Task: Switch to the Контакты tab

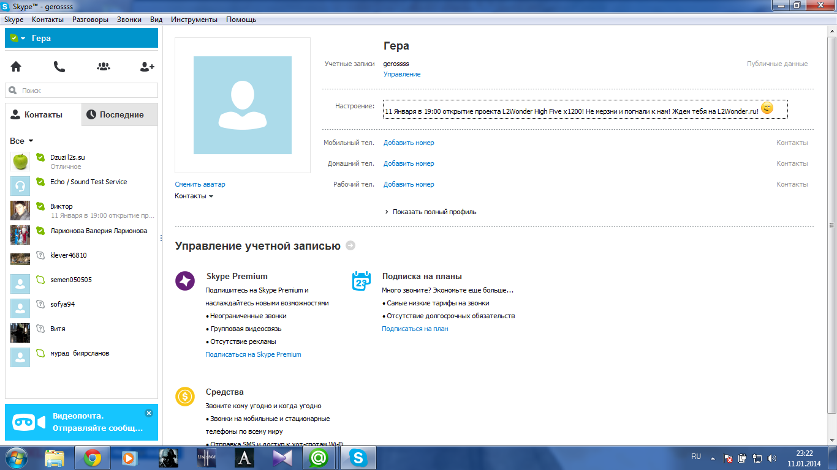Action: [44, 114]
